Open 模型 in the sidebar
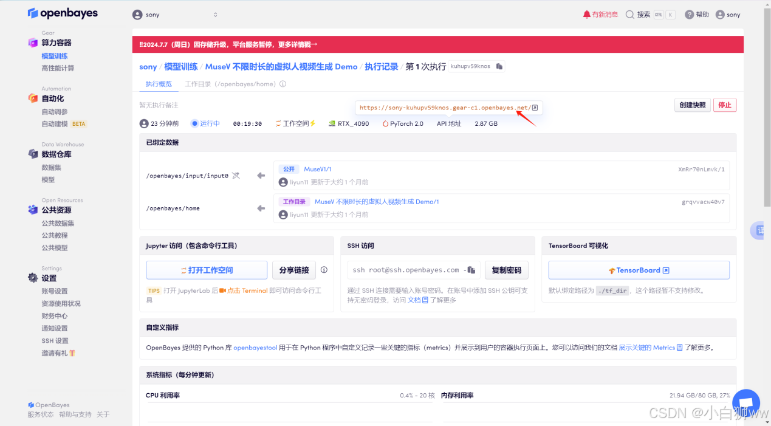The image size is (771, 426). point(48,180)
